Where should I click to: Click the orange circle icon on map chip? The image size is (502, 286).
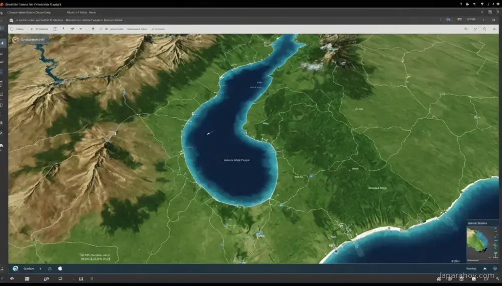coord(15,40)
